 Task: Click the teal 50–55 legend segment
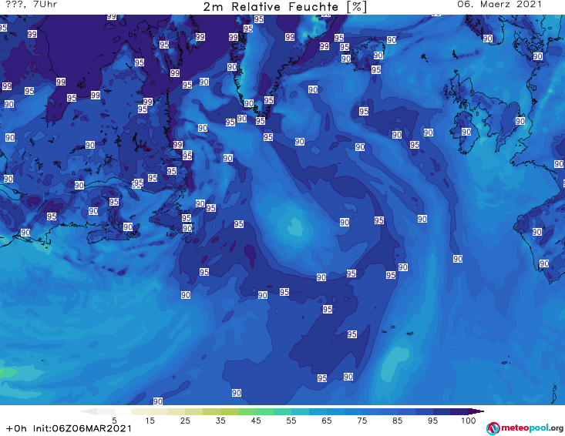tap(282, 411)
